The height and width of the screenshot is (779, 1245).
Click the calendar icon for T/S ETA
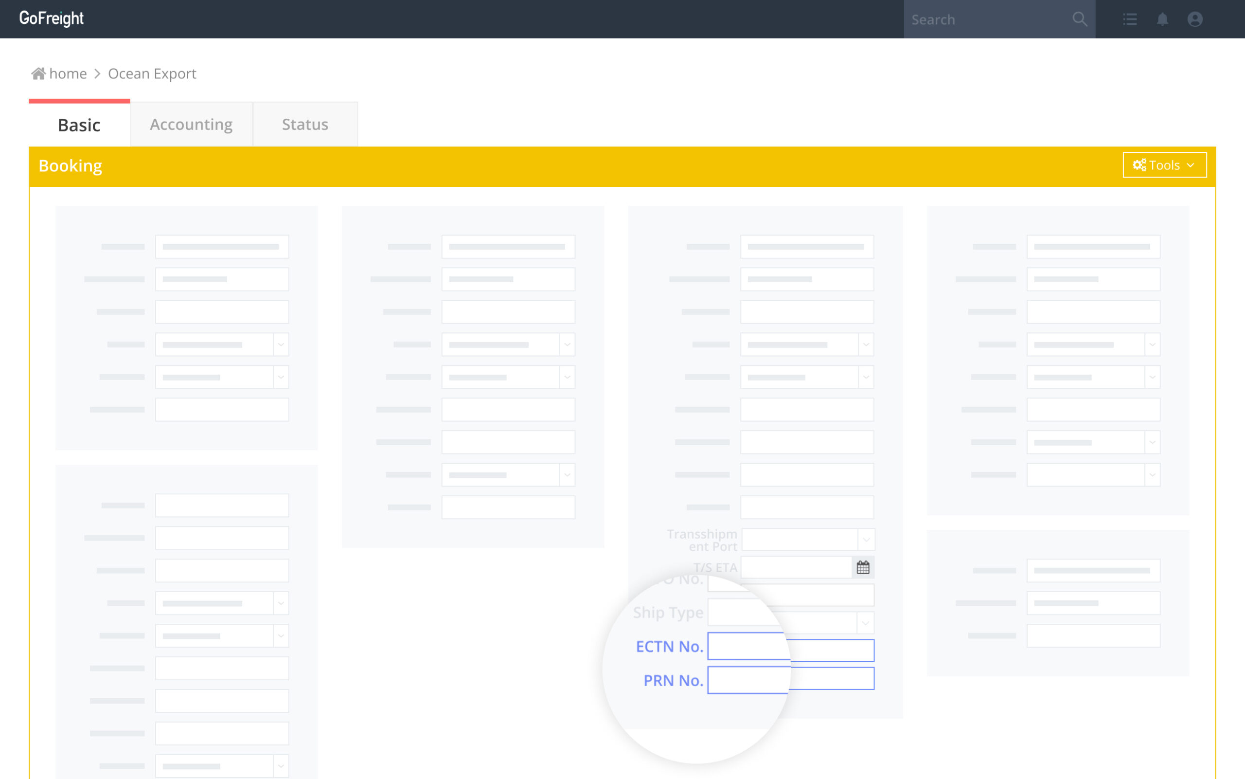(862, 567)
